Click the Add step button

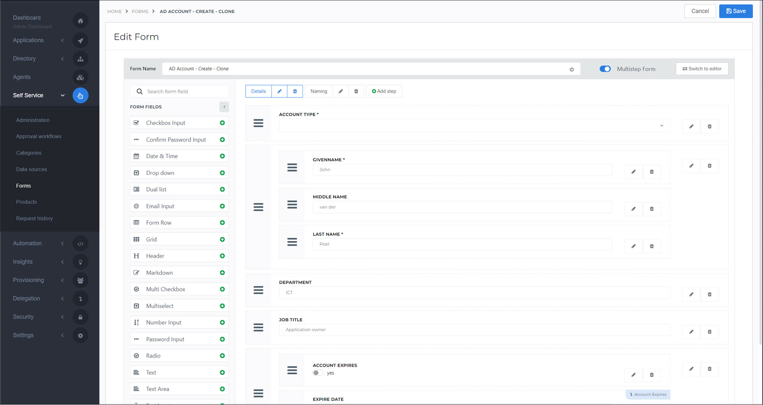coord(384,91)
